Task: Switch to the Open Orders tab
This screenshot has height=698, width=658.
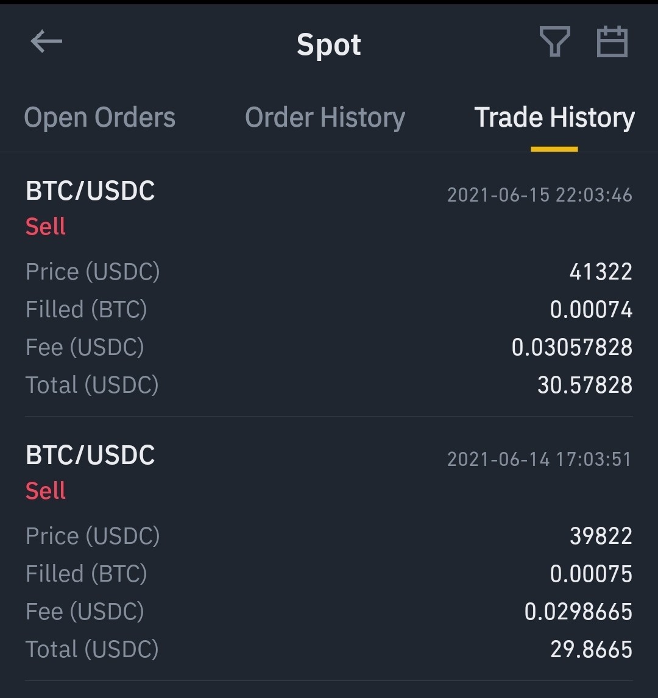Action: (x=100, y=118)
